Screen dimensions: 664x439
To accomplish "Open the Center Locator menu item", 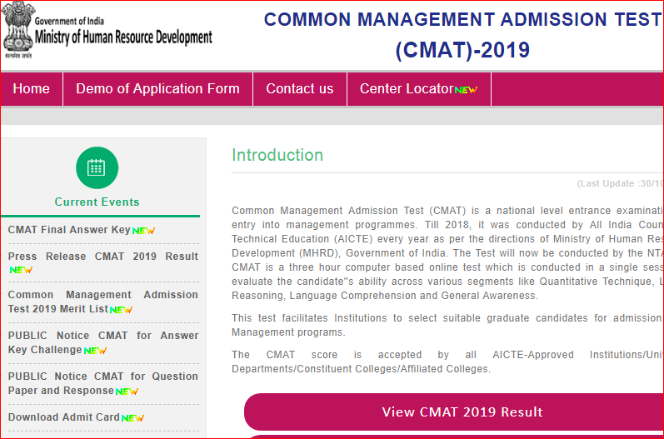I will [419, 89].
